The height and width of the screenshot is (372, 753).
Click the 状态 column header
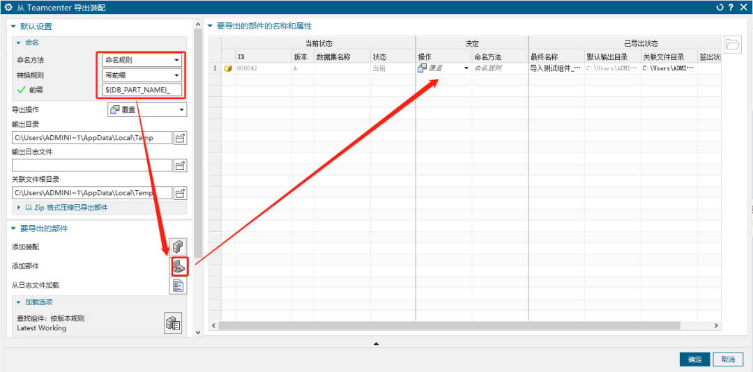(x=393, y=57)
